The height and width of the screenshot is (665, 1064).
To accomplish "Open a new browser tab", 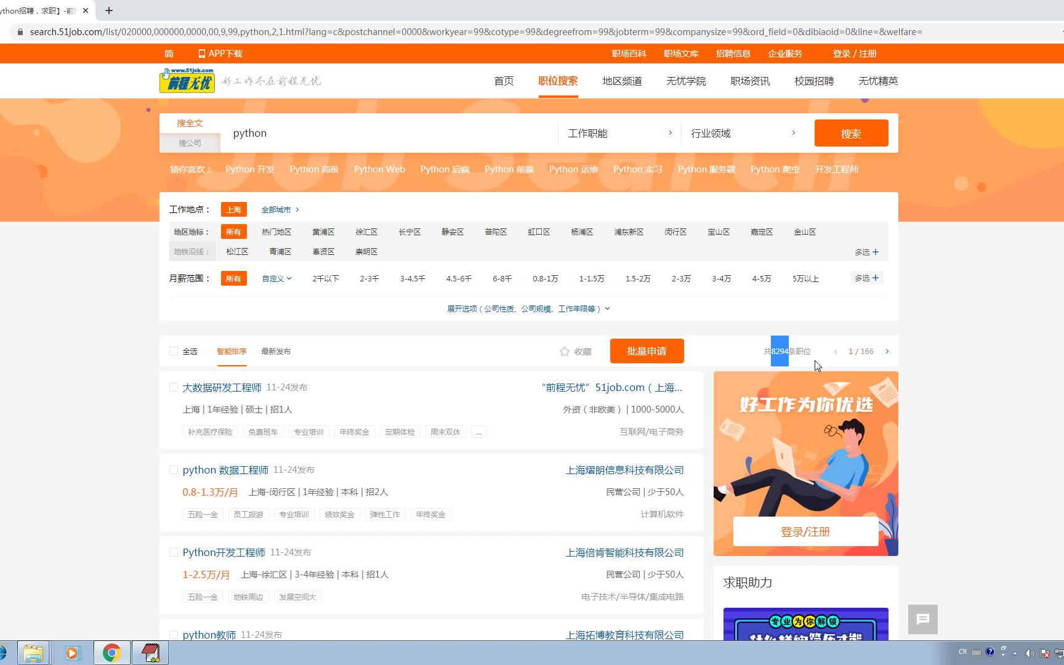I will [x=109, y=10].
